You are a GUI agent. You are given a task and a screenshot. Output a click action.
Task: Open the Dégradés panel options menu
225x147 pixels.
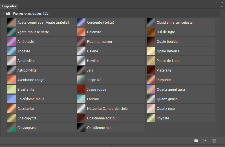[x=222, y=6]
